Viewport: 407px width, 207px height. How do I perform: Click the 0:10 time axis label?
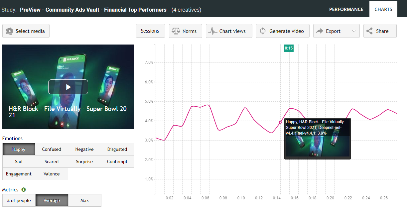[241, 198]
